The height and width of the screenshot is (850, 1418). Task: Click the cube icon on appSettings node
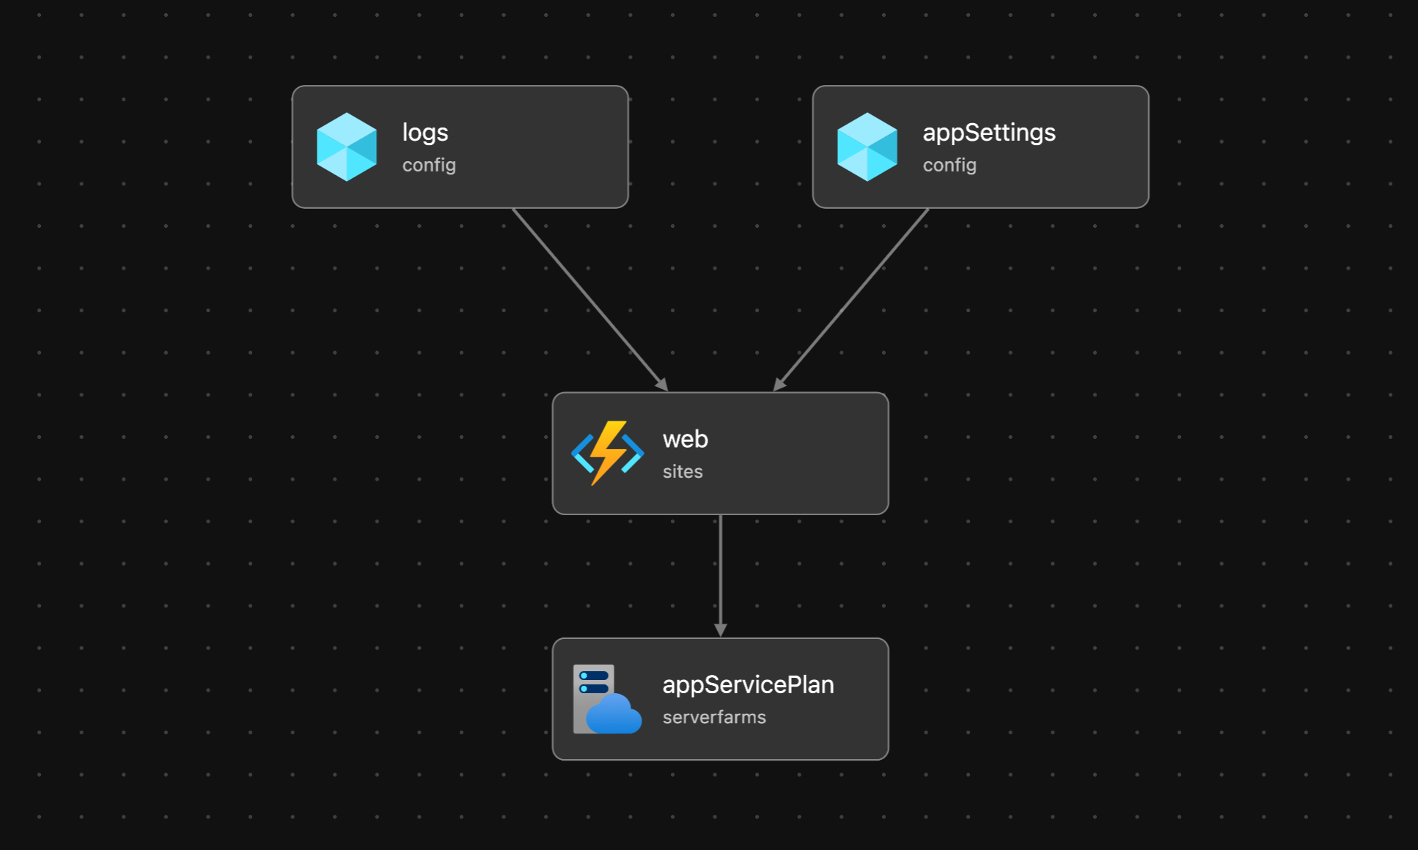(x=867, y=147)
